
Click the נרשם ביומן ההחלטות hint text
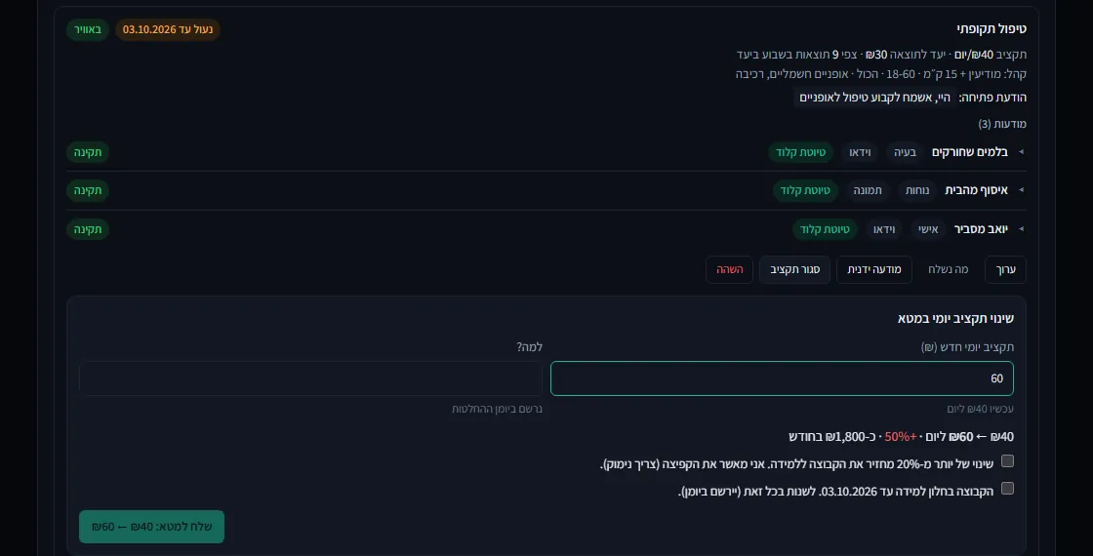point(497,409)
